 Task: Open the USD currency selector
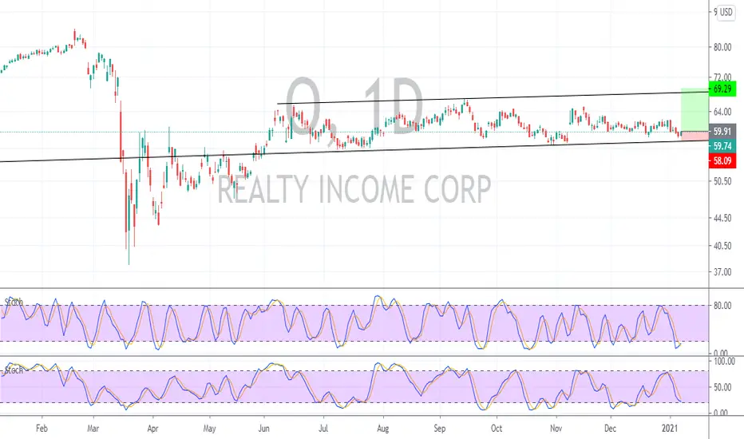click(x=726, y=12)
